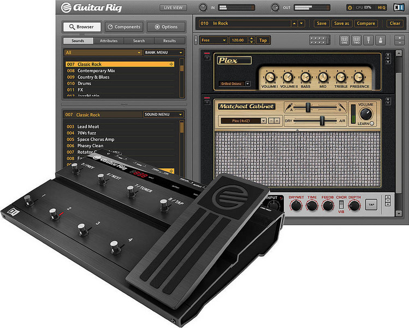The image size is (409, 328).
Task: Switch to the Attributes tab
Action: (x=109, y=41)
